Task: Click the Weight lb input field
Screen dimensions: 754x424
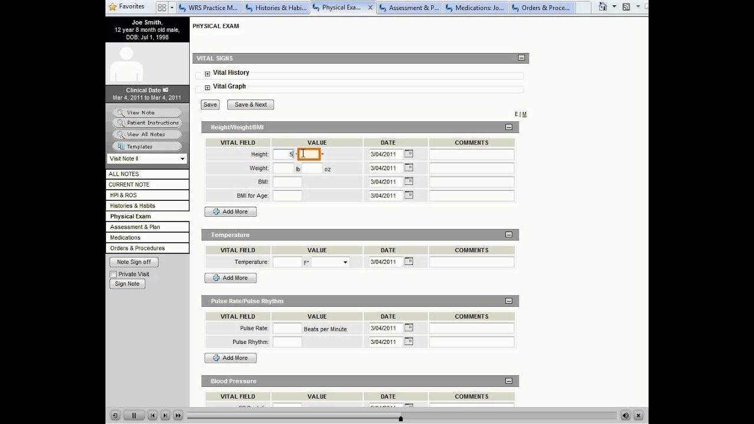Action: click(283, 168)
